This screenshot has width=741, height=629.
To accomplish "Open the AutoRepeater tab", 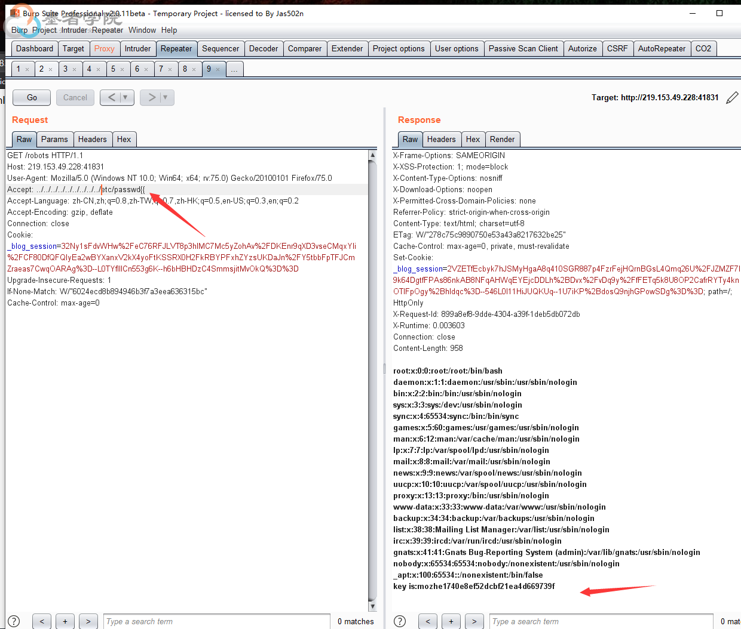I will click(662, 49).
